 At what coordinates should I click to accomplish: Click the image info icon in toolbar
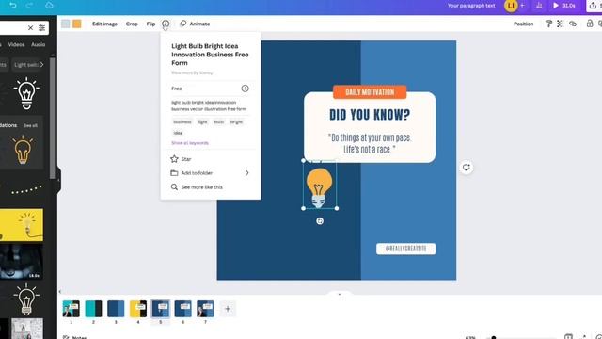[166, 24]
